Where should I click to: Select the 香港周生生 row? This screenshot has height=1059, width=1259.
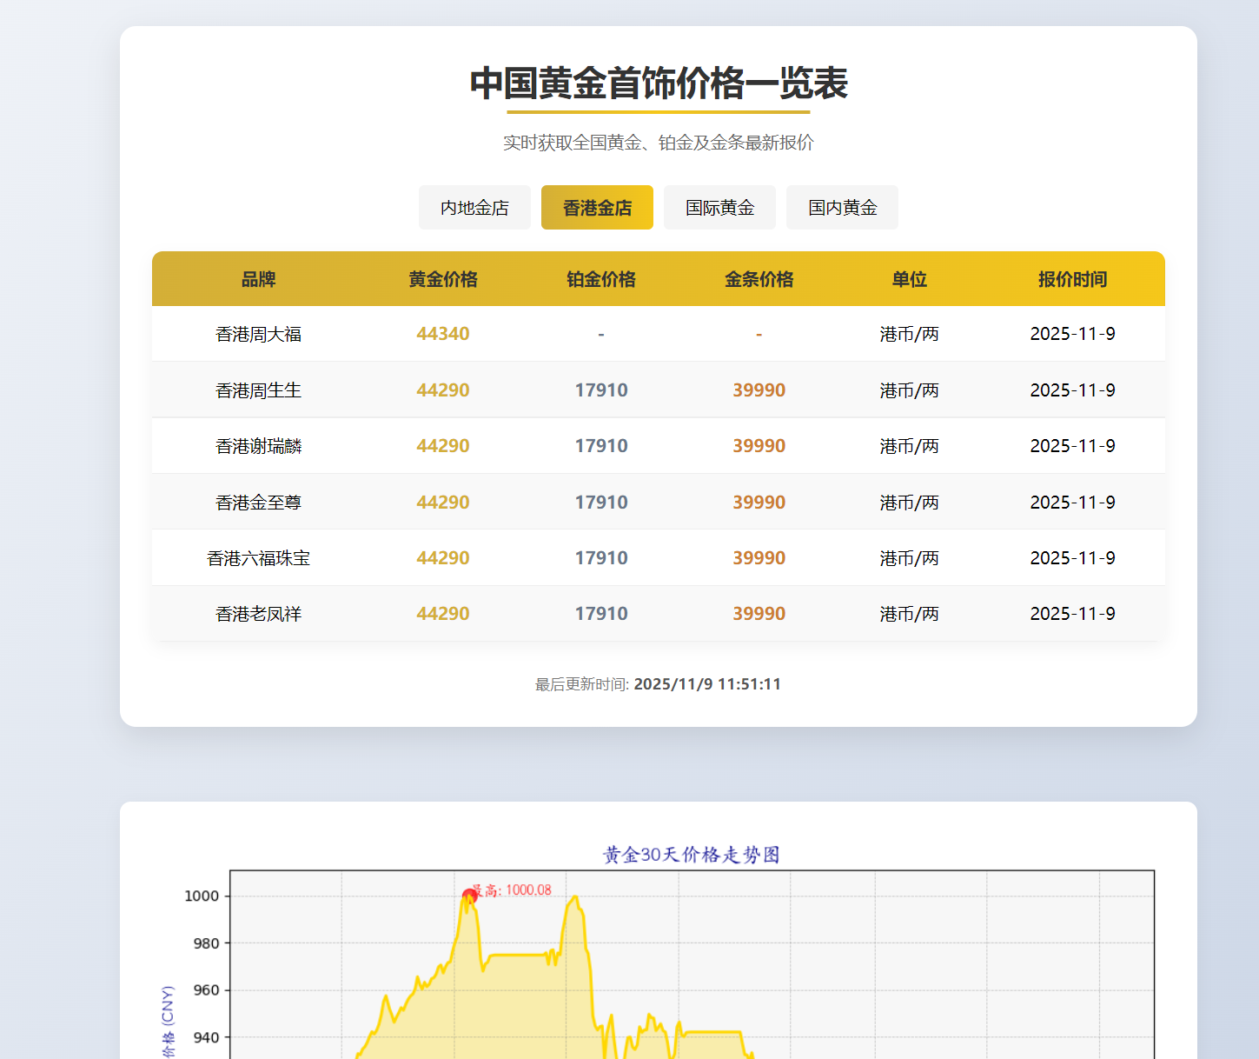[257, 390]
